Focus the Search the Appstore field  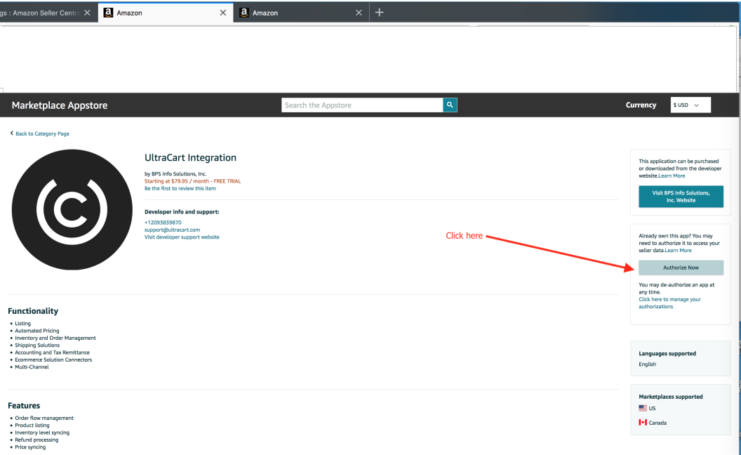point(363,105)
